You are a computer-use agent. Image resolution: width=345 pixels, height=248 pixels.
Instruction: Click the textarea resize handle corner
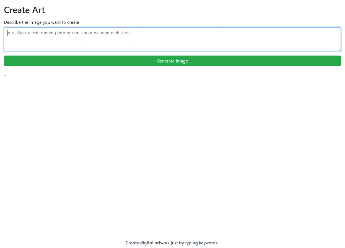339,49
